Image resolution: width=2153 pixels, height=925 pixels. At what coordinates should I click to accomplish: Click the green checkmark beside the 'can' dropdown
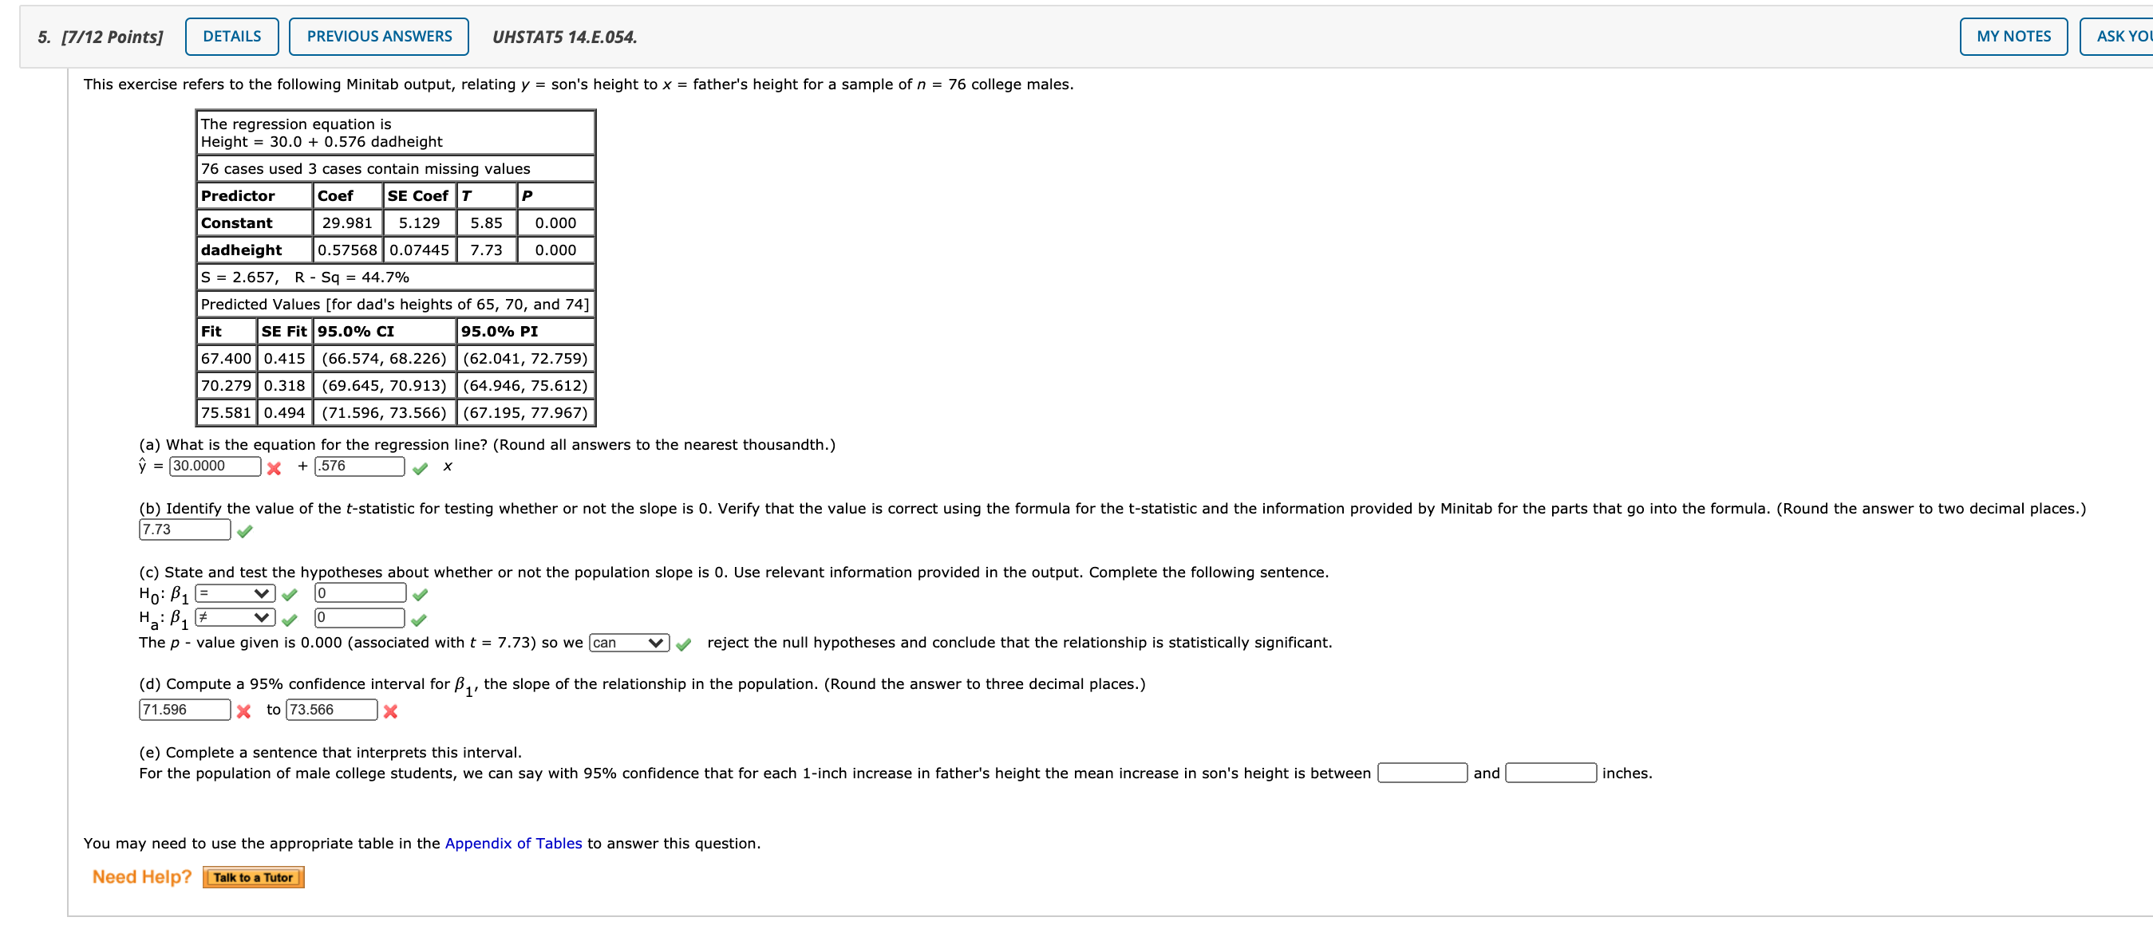(x=684, y=643)
